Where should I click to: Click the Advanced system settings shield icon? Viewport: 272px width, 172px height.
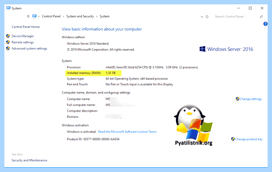pos(8,49)
